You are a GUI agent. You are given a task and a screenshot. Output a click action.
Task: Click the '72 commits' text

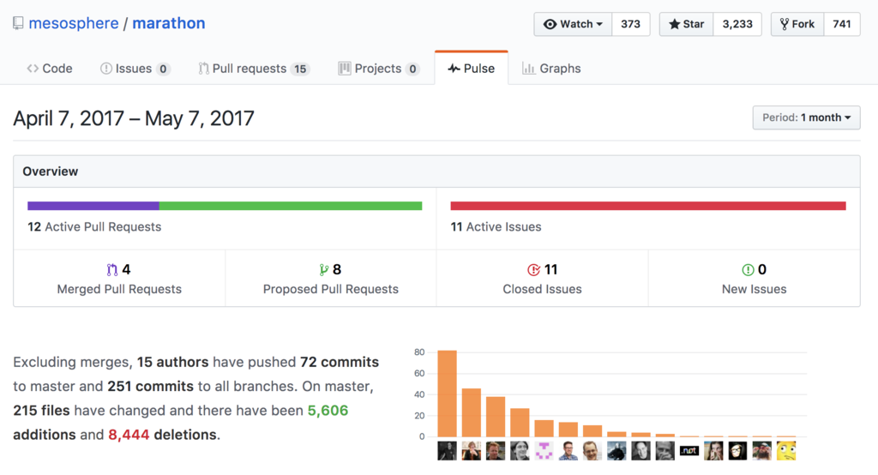pos(340,362)
